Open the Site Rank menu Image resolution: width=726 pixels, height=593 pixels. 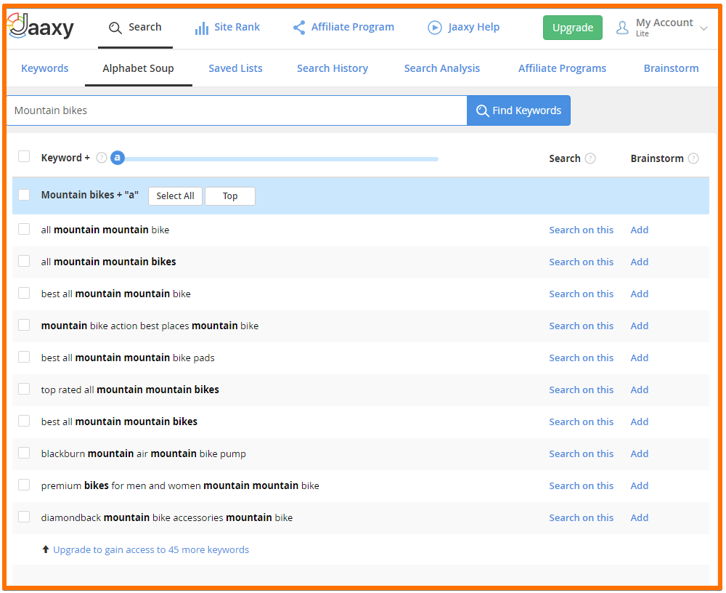coord(227,28)
